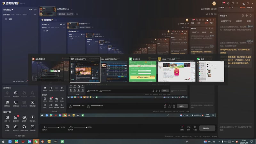Viewport: 256px width, 144px height.
Task: Open the 设置 settings icon
Action: tap(195, 128)
